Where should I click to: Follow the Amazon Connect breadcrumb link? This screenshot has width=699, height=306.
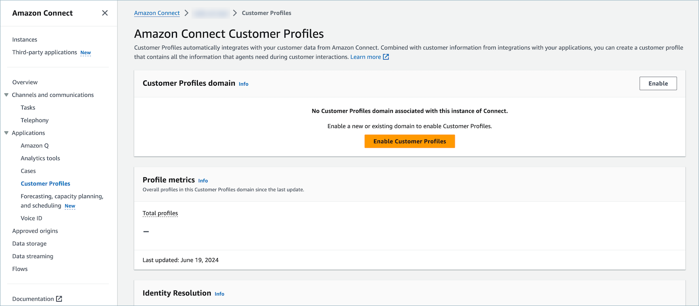pyautogui.click(x=157, y=13)
